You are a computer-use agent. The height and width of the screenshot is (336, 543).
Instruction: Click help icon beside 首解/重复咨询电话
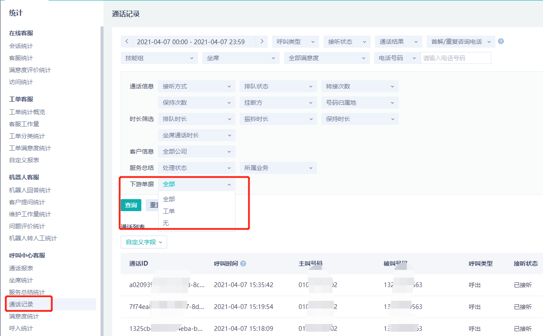pyautogui.click(x=500, y=42)
